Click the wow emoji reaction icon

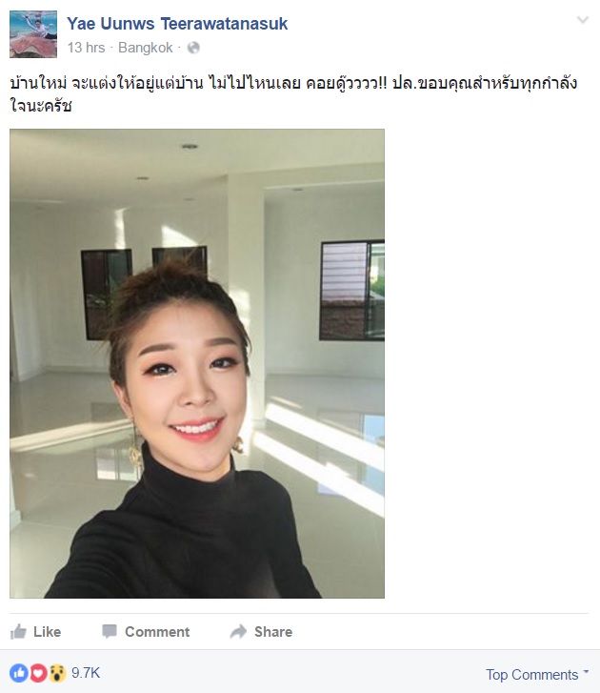57,673
